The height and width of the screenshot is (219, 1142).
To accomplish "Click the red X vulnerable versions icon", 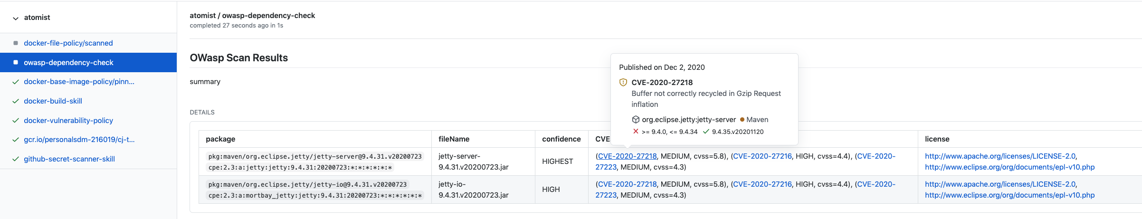I will coord(636,132).
